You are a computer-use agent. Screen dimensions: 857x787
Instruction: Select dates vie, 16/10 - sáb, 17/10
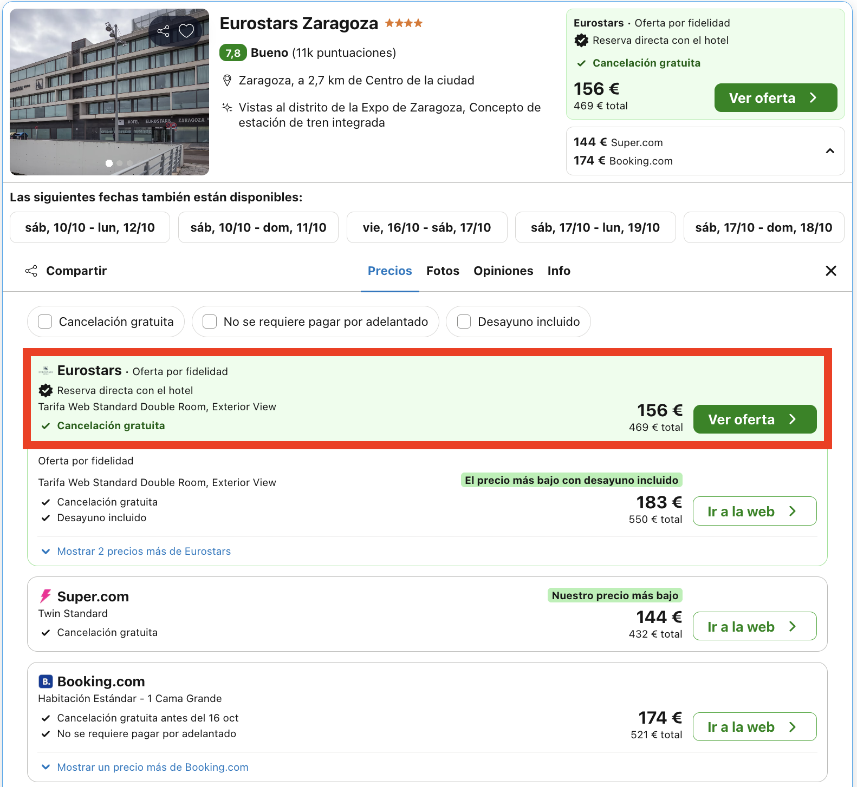(x=427, y=227)
